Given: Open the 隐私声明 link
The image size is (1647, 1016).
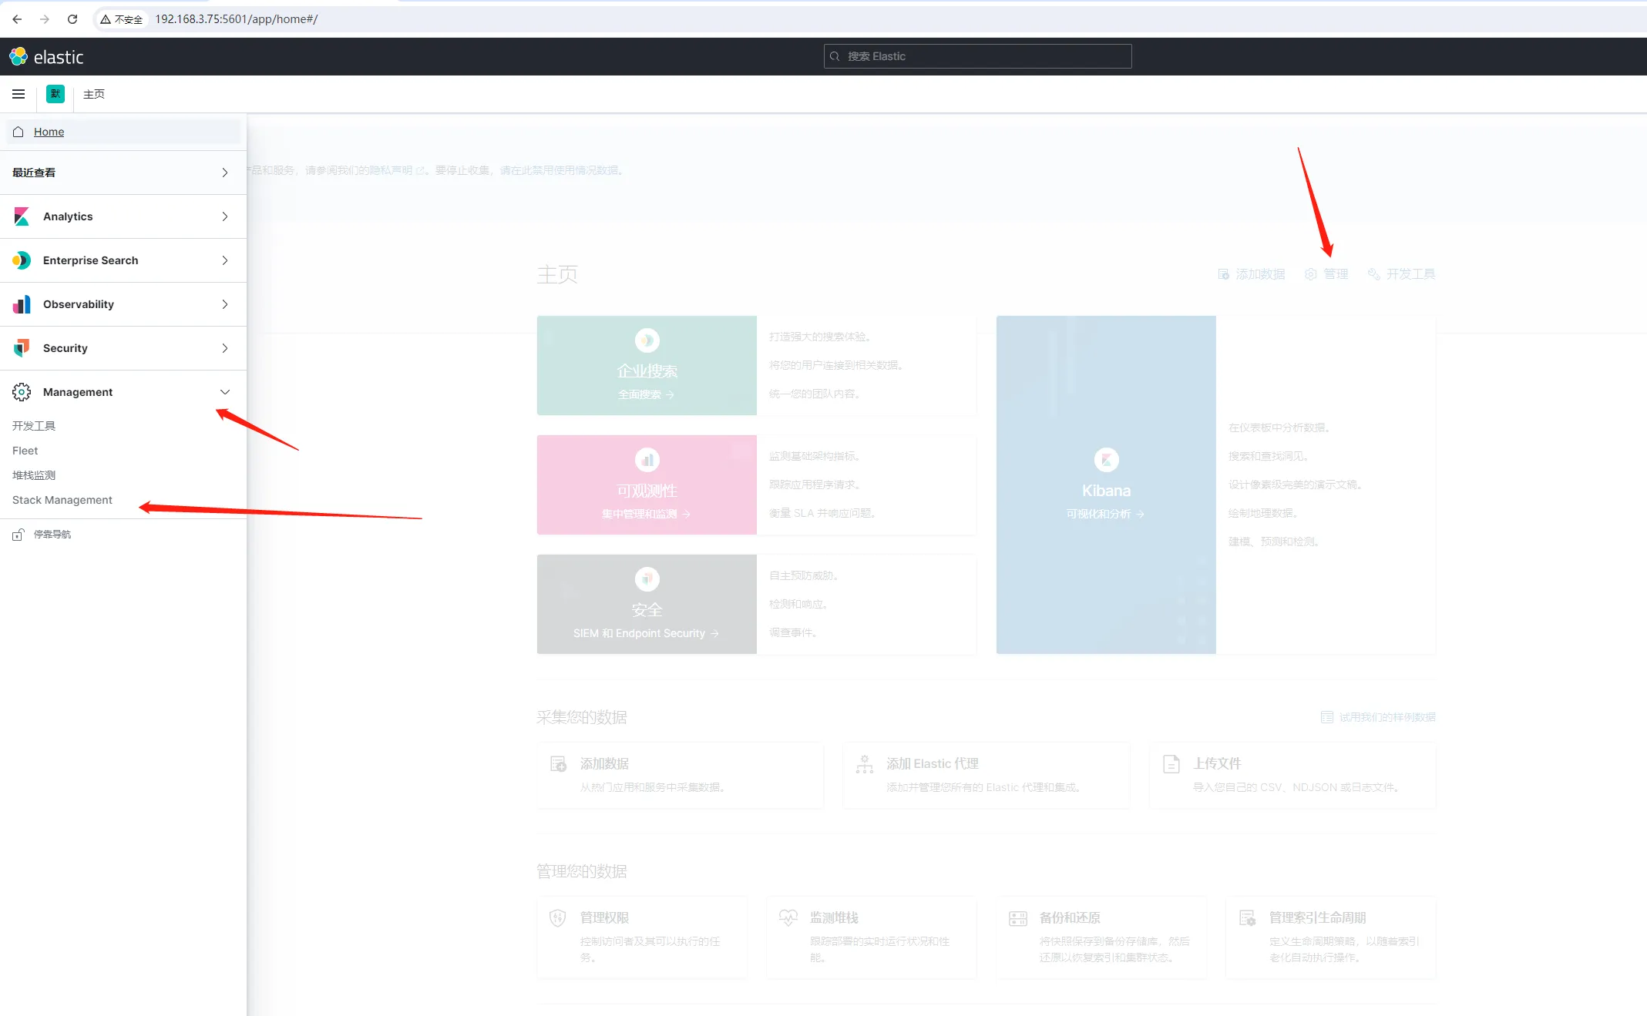Looking at the screenshot, I should tap(397, 170).
